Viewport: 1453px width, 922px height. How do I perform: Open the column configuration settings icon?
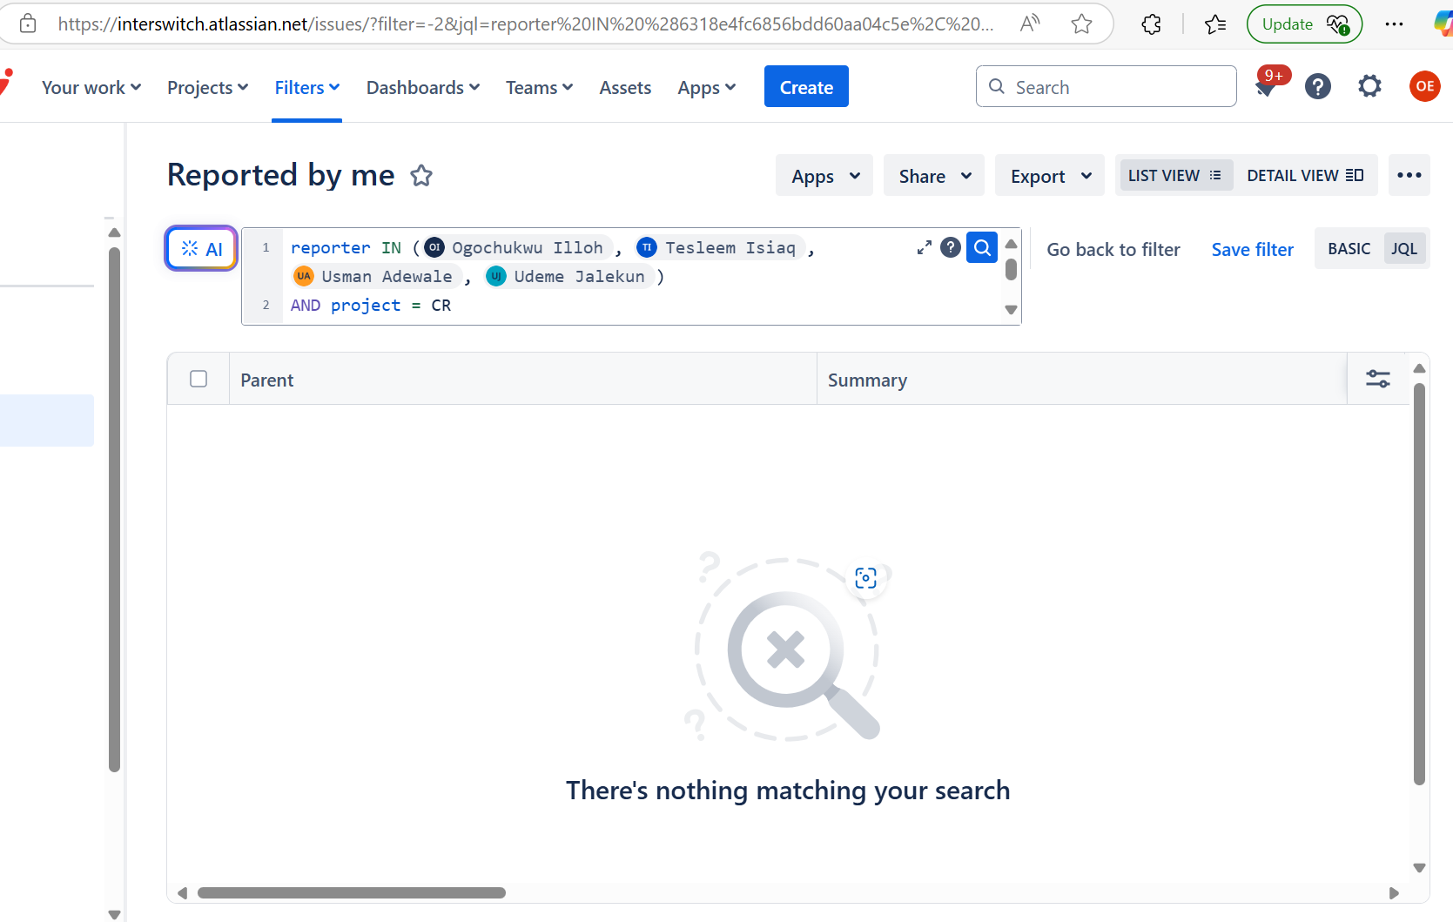(x=1377, y=379)
